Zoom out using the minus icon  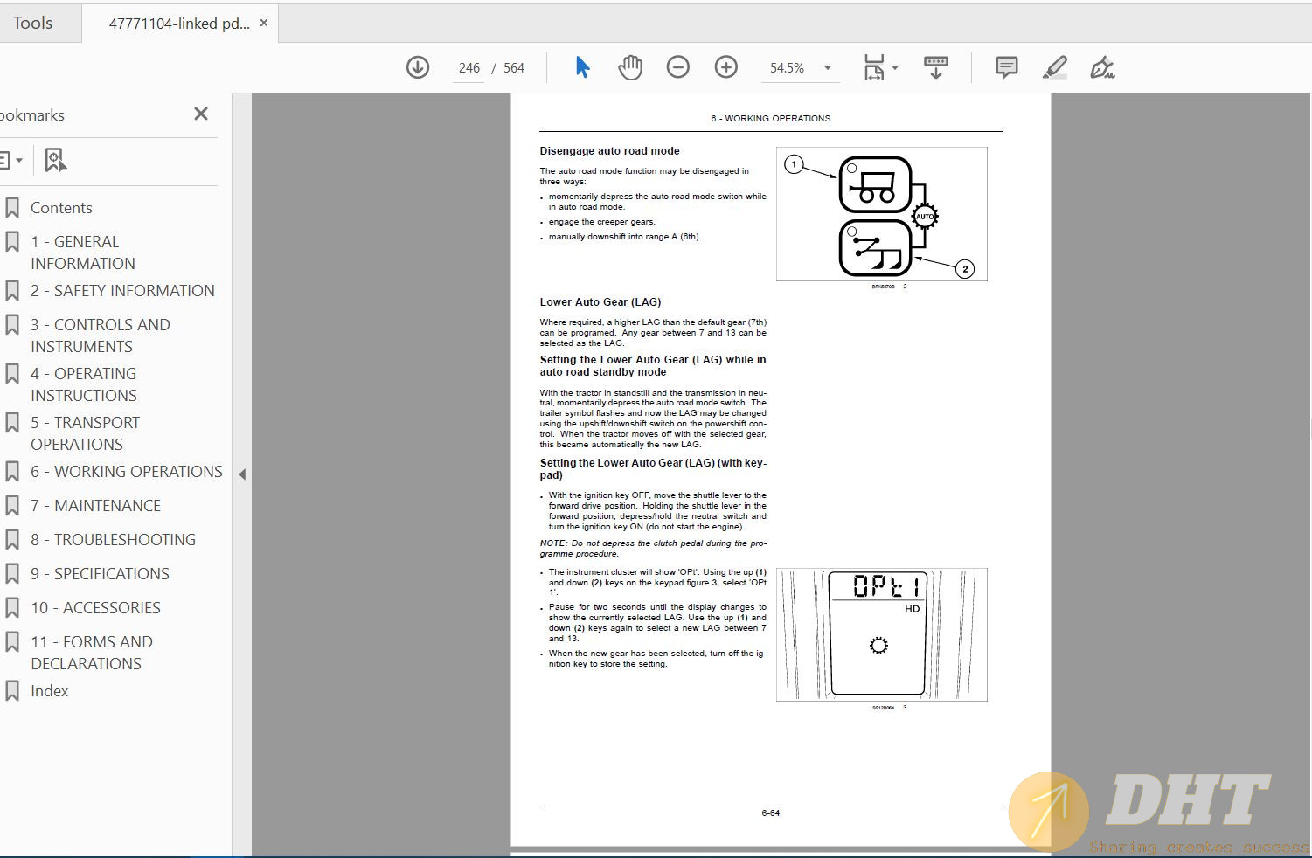677,67
